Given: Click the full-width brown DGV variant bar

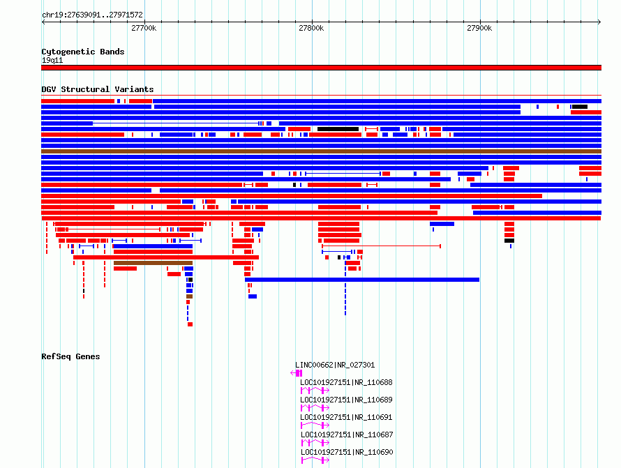Looking at the screenshot, I should (321, 151).
